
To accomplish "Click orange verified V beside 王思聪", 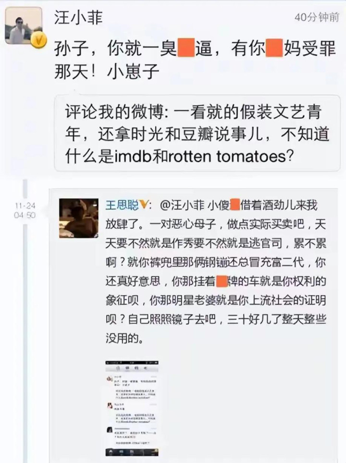I will [x=144, y=204].
